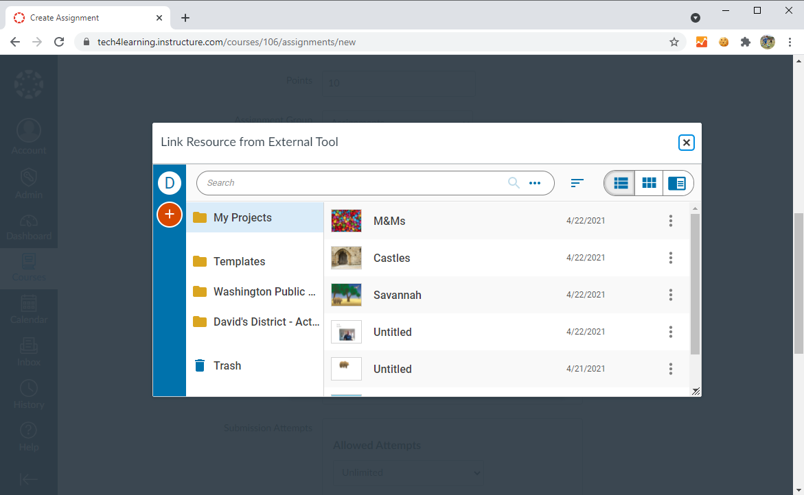Open the sort order menu
This screenshot has width=804, height=495.
[577, 183]
